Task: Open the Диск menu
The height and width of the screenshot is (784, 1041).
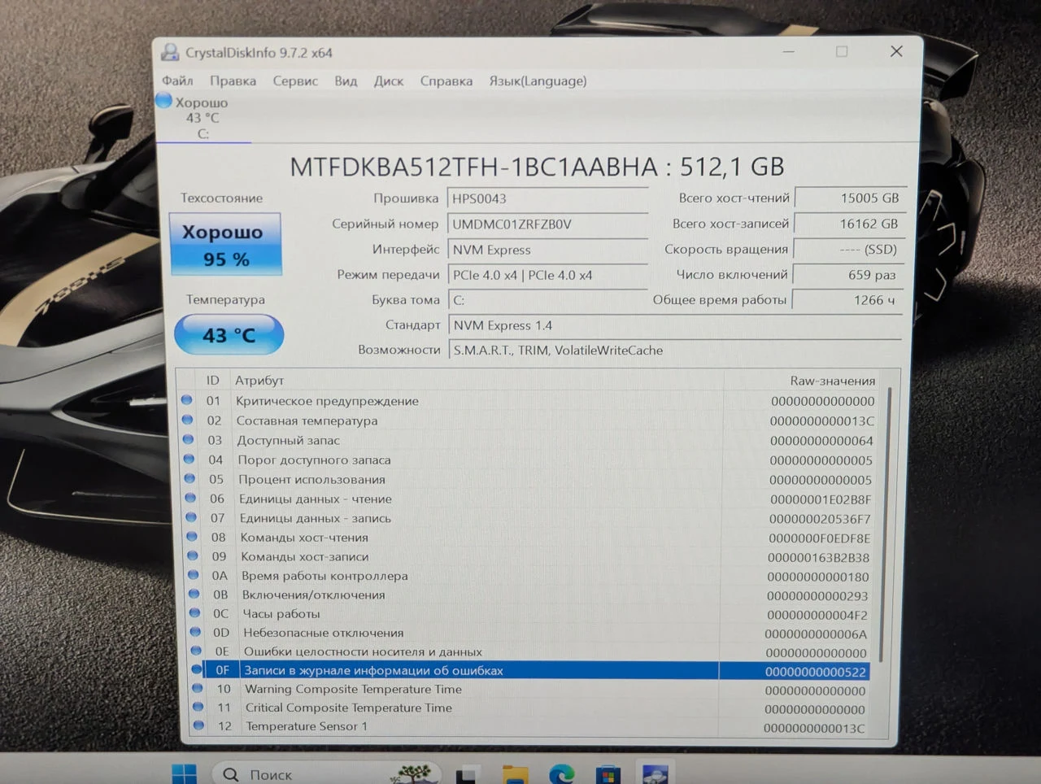Action: tap(389, 81)
